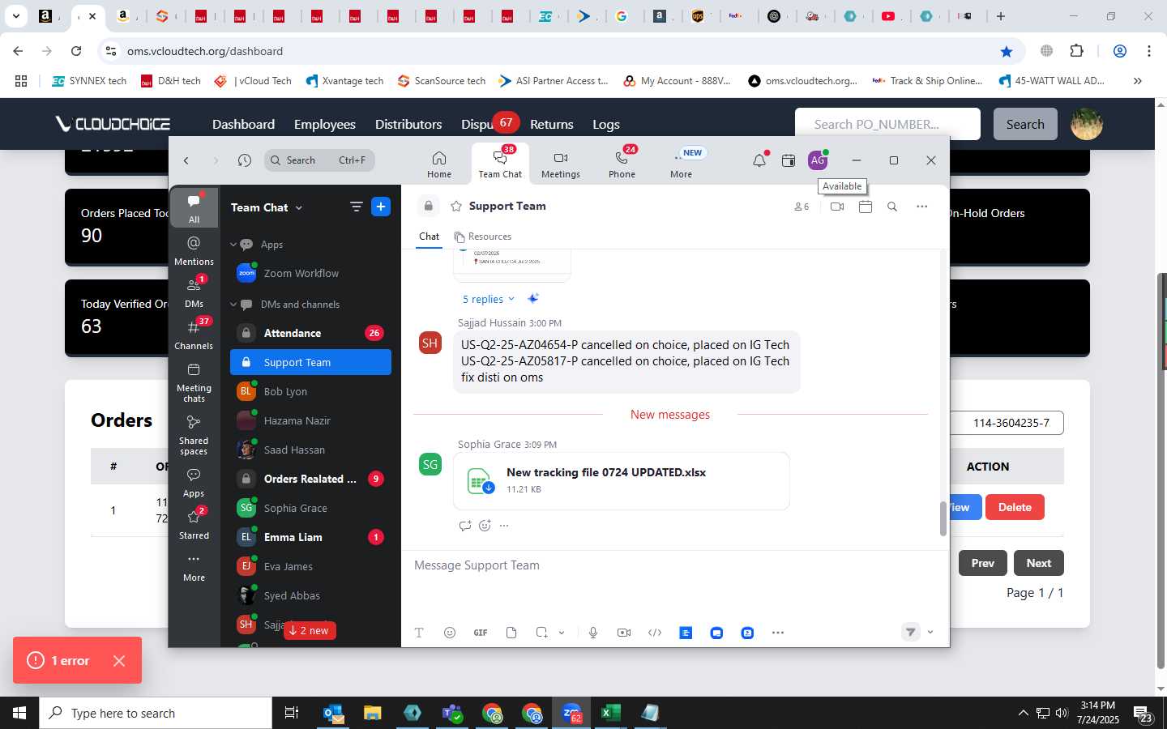Screen dimensions: 1167x729
Task: Open the calendar icon in Zoom top bar
Action: (x=789, y=160)
